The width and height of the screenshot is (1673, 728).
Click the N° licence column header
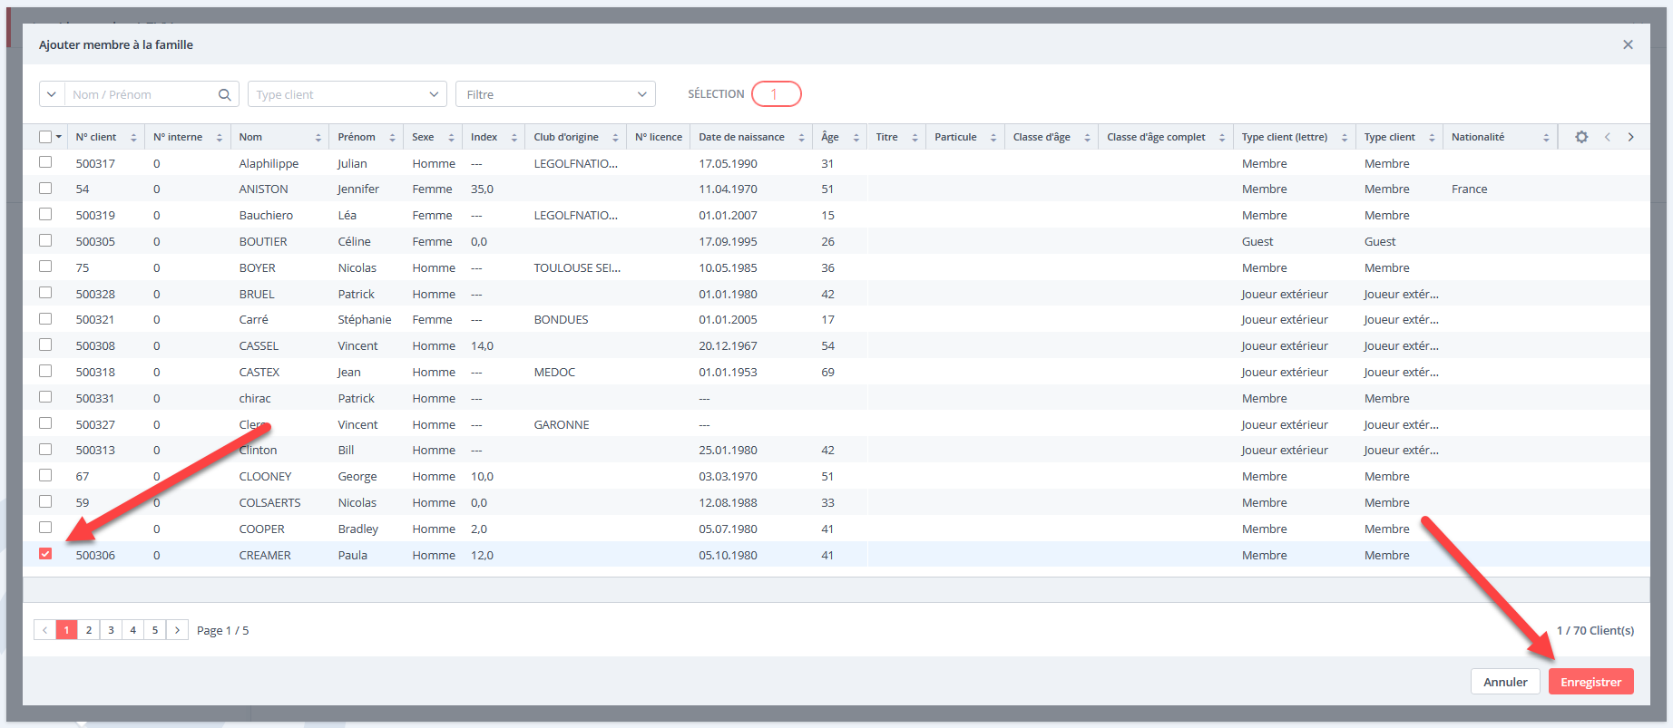click(659, 137)
